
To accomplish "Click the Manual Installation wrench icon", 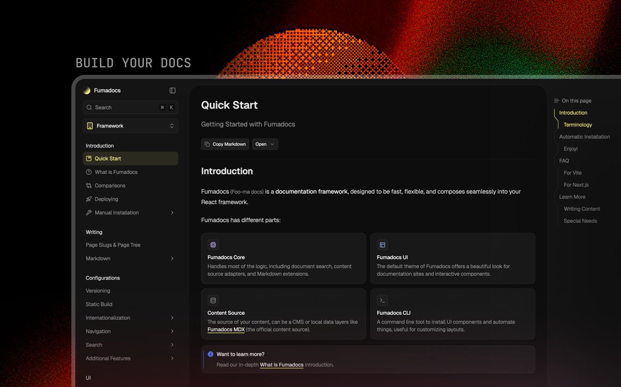I will click(89, 213).
